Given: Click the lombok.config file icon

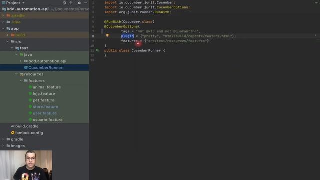Looking at the screenshot, I should 13,133.
